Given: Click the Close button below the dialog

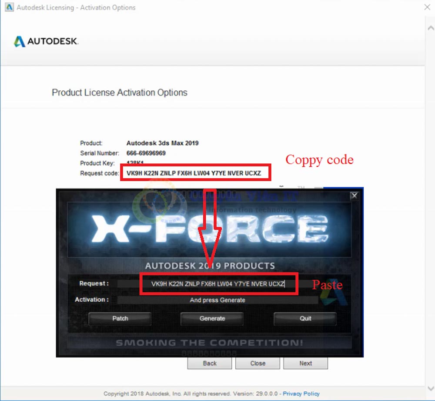Looking at the screenshot, I should [258, 363].
